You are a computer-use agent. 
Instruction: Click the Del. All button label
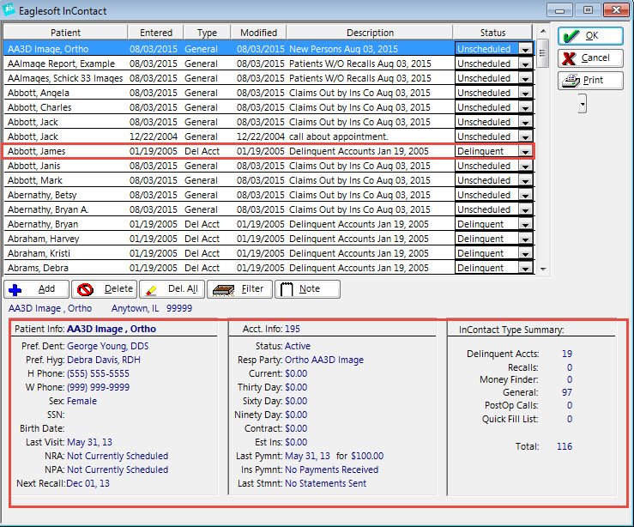[x=183, y=288]
